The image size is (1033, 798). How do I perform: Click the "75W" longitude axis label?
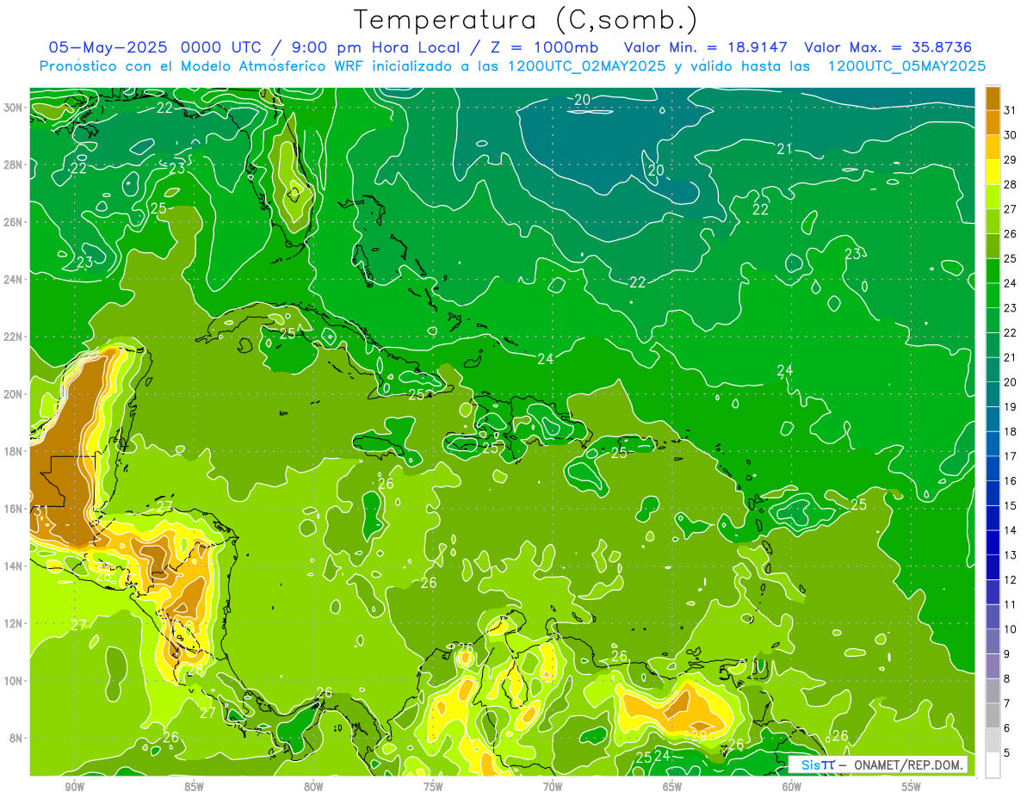coord(433,787)
